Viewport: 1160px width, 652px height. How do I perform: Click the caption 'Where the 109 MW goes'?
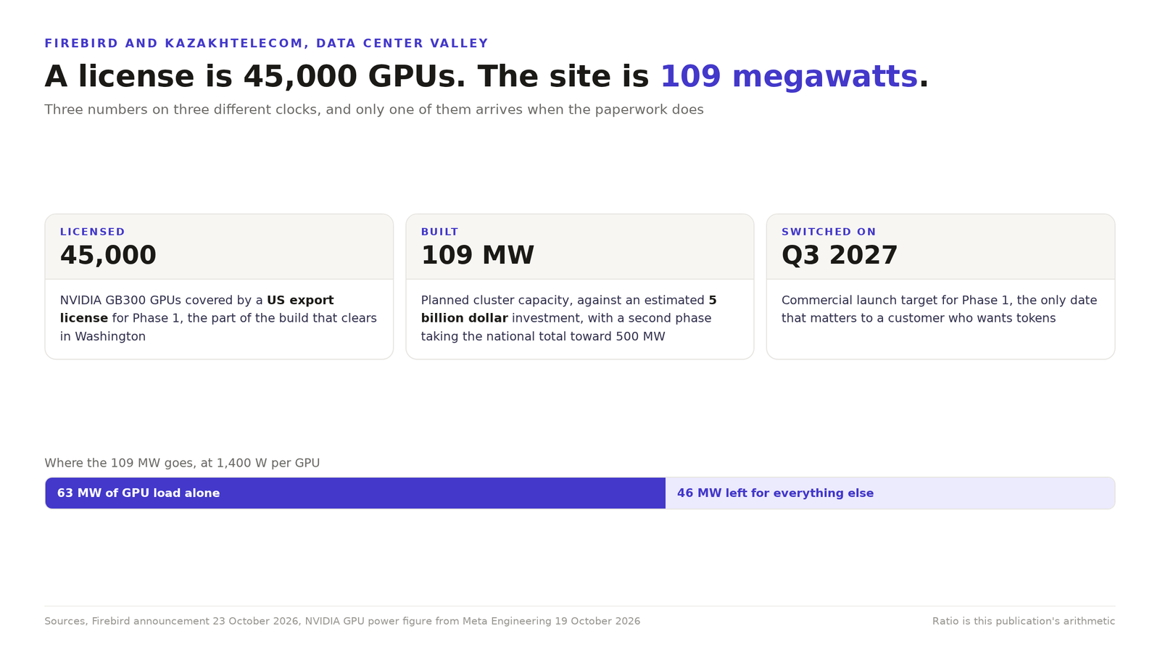pos(182,463)
